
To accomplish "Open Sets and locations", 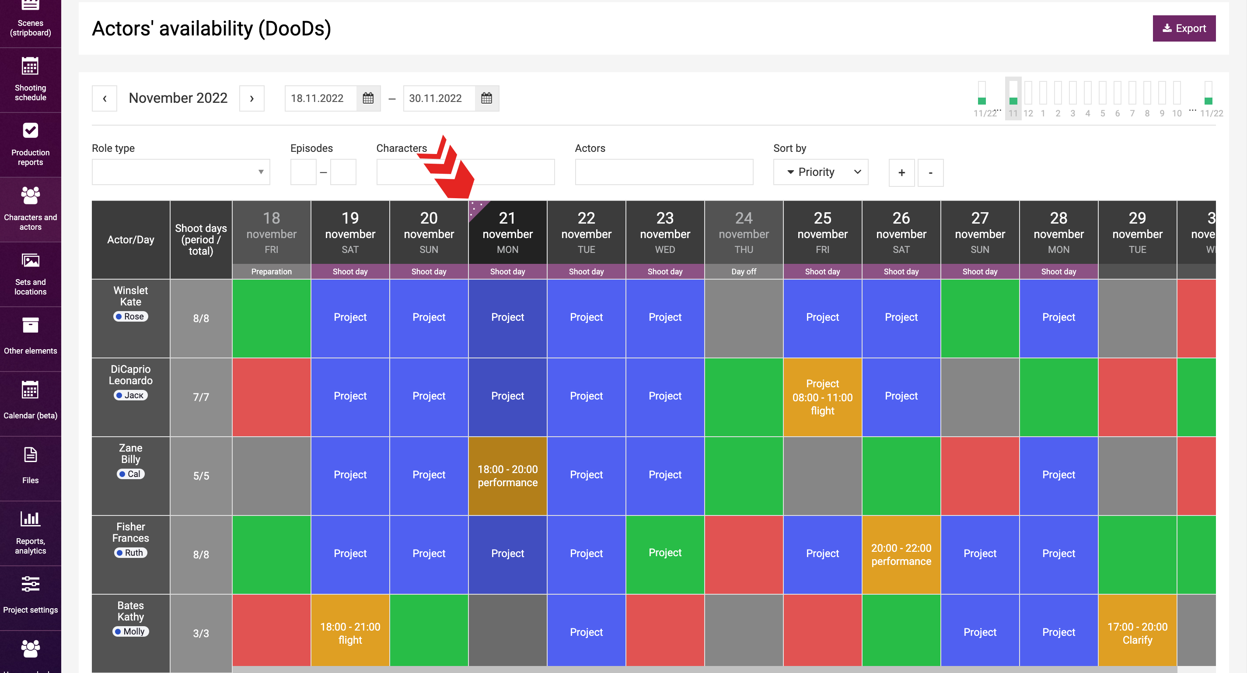I will tap(31, 274).
